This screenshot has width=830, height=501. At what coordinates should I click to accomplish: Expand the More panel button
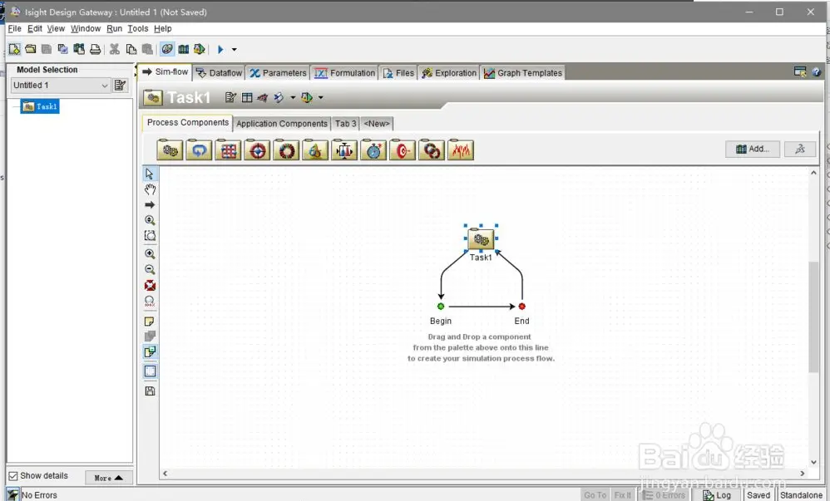108,478
